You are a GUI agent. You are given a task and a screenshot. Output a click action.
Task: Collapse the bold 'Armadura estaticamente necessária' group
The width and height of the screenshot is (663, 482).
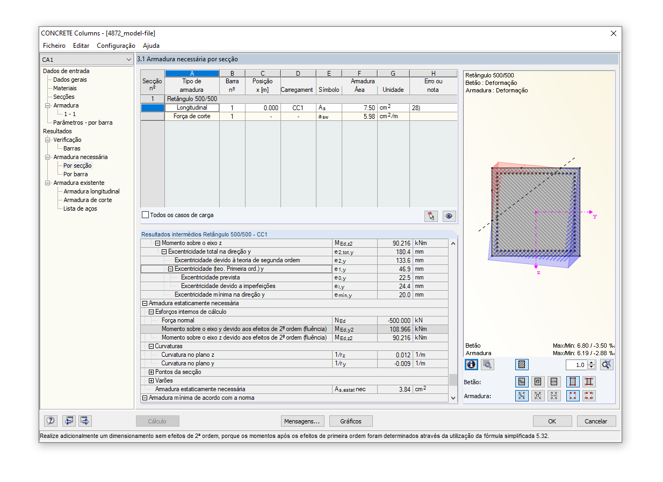(x=145, y=303)
